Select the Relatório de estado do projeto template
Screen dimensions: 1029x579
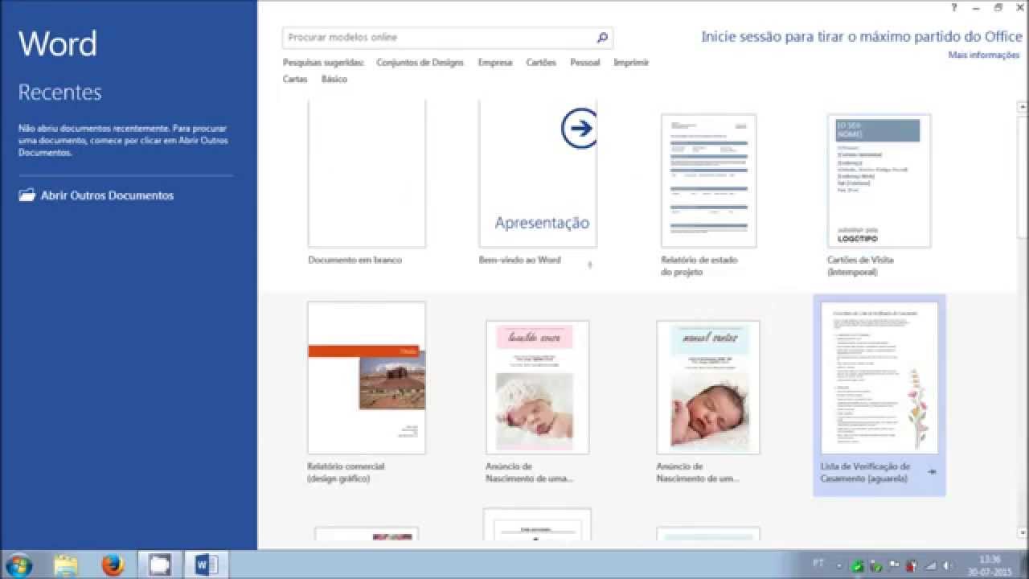[x=708, y=180]
